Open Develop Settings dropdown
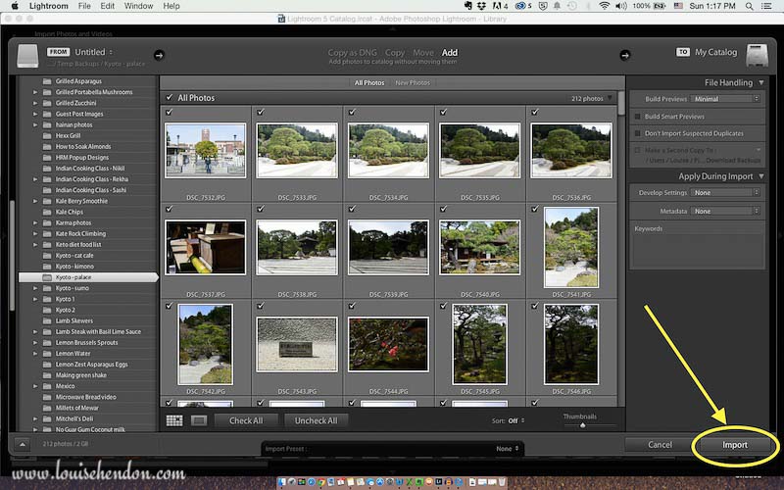The image size is (784, 490). (725, 192)
